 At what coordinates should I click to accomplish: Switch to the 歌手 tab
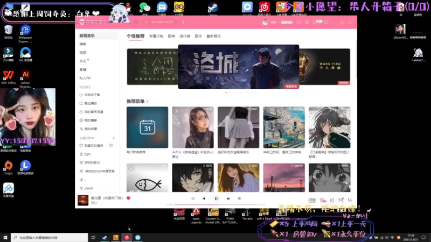(x=198, y=36)
